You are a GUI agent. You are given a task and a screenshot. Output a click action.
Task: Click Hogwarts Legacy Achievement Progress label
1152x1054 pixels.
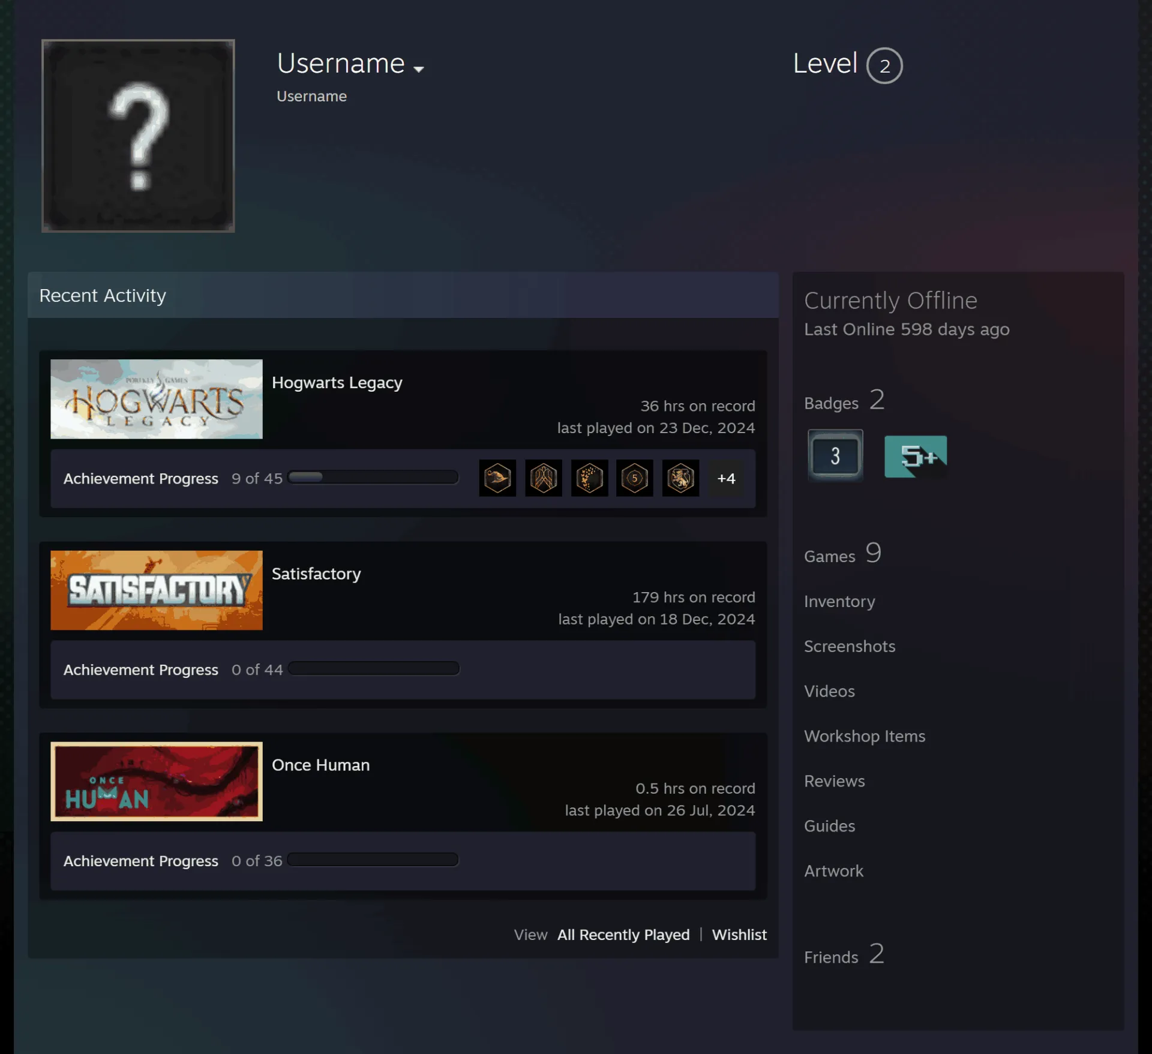point(141,479)
